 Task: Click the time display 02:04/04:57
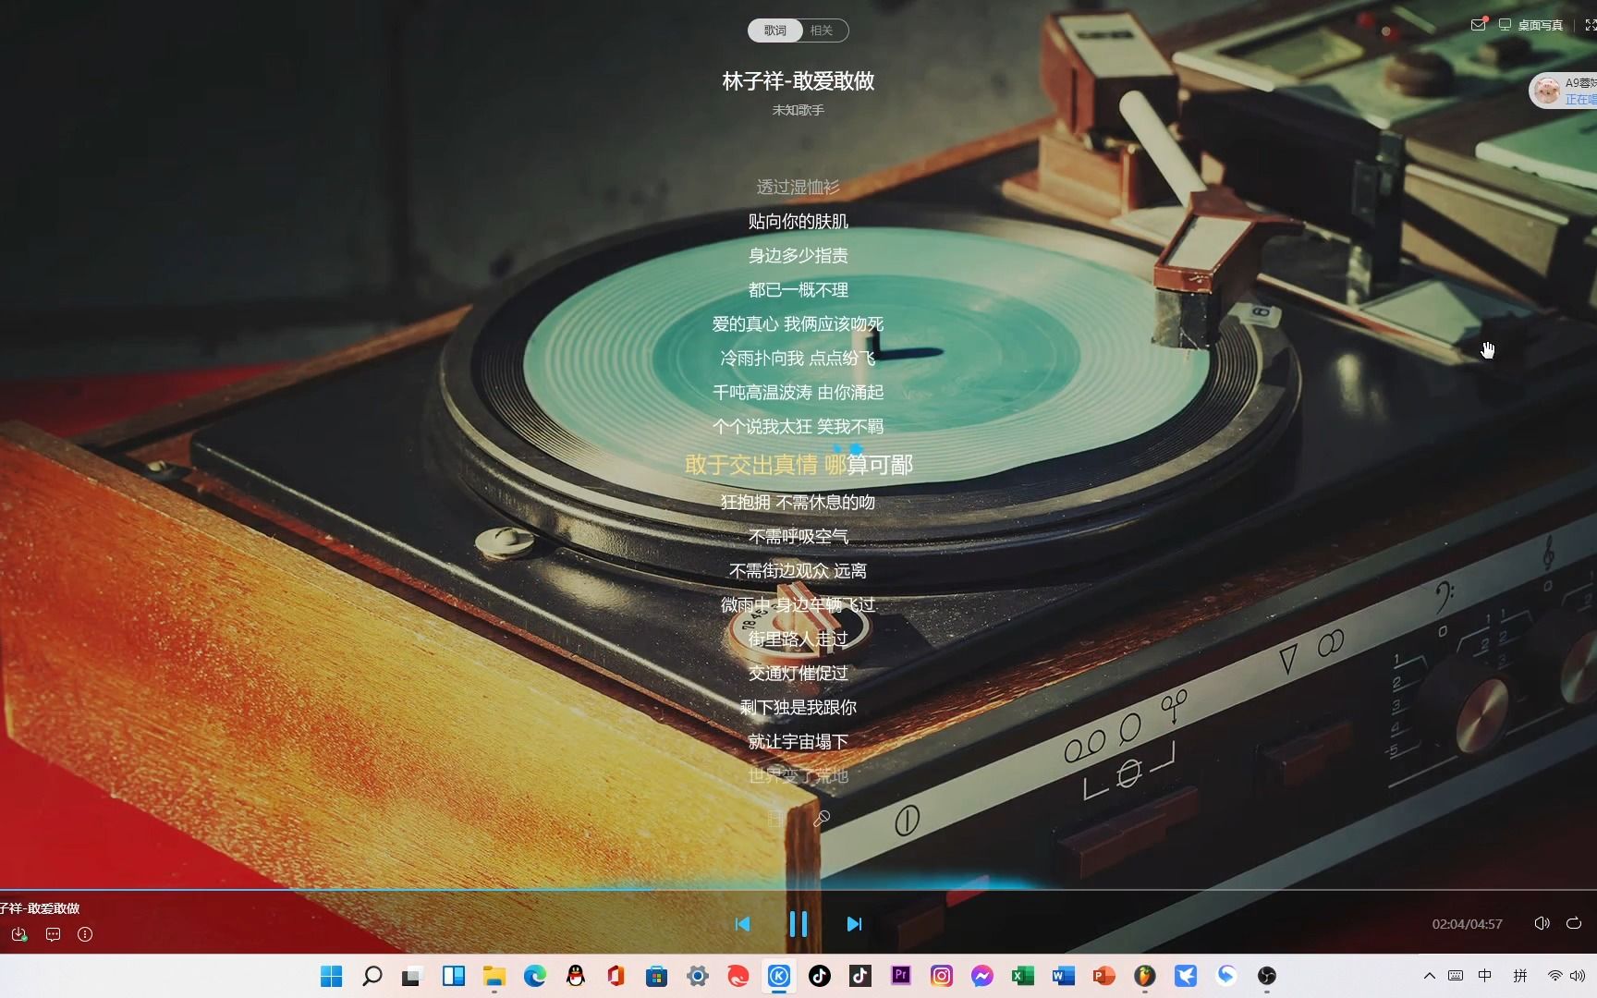tap(1467, 924)
